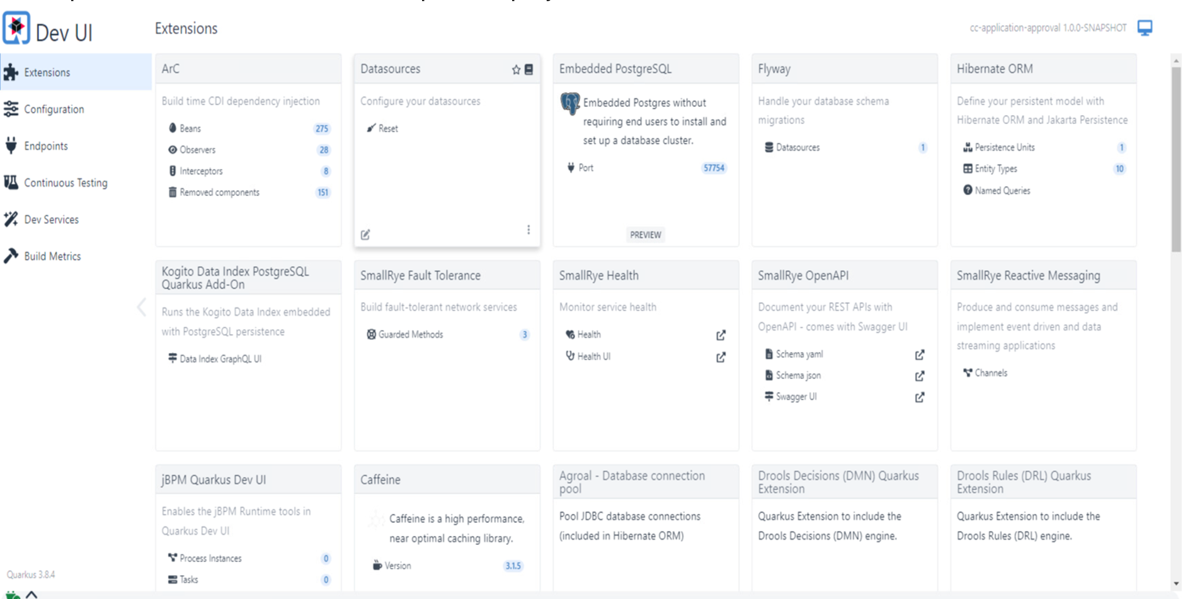Click the Interceptors icon in ArC
The width and height of the screenshot is (1183, 599).
pyautogui.click(x=173, y=171)
